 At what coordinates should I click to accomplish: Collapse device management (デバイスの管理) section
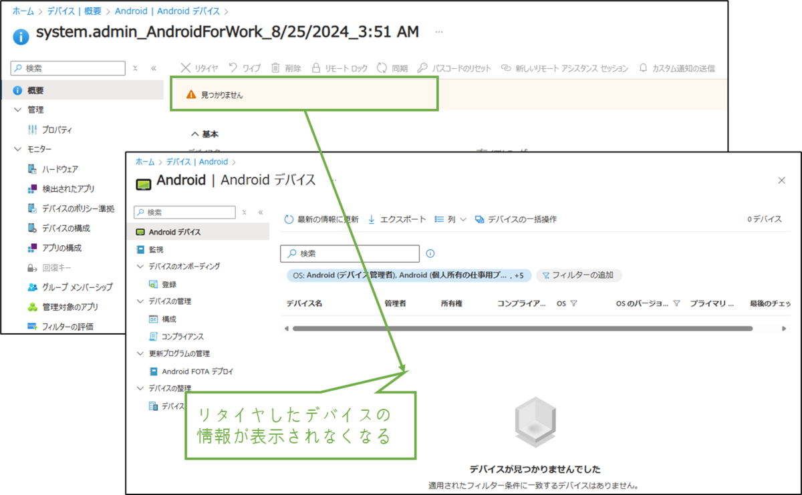(x=140, y=301)
